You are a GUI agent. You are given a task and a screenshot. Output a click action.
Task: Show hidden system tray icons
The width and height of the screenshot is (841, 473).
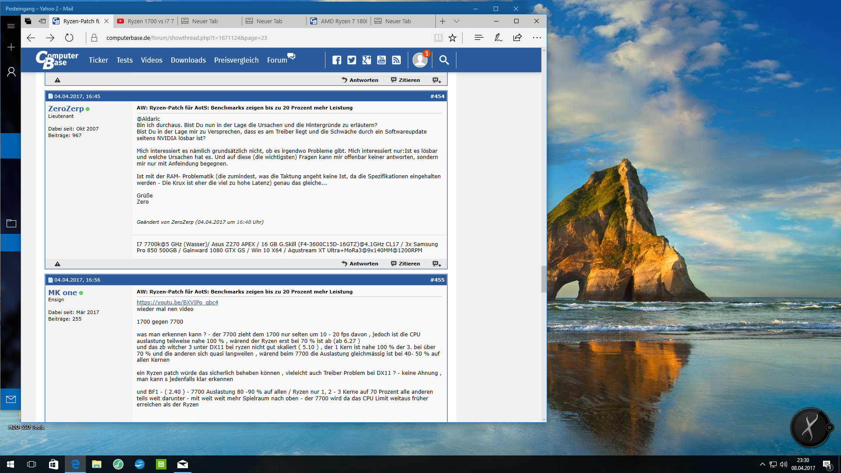(762, 464)
